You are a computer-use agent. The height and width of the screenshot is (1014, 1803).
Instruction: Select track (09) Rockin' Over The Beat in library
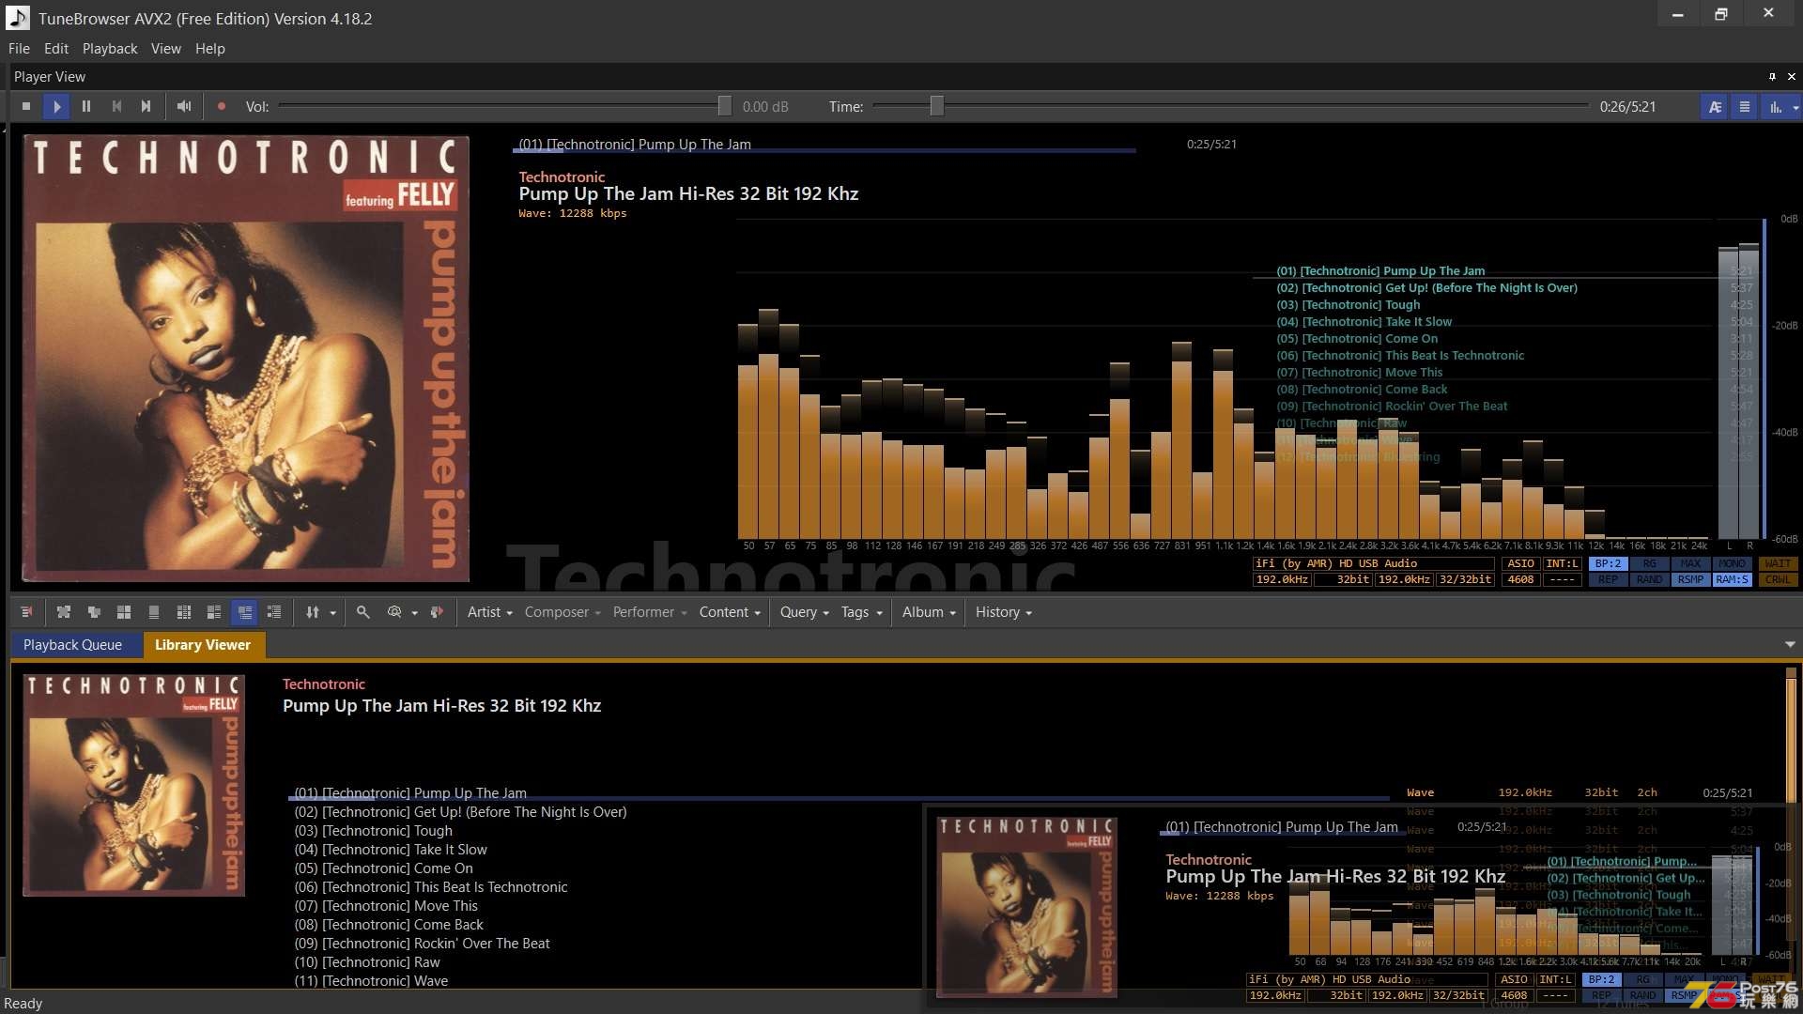(422, 944)
